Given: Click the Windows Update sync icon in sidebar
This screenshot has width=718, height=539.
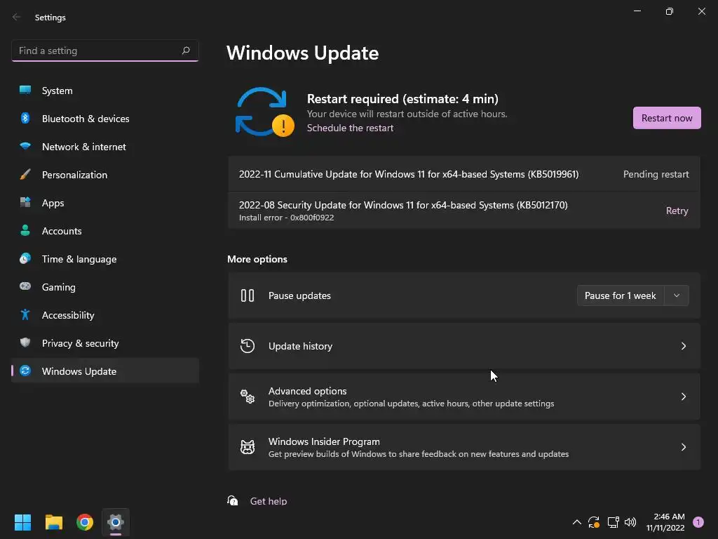Looking at the screenshot, I should [x=25, y=371].
